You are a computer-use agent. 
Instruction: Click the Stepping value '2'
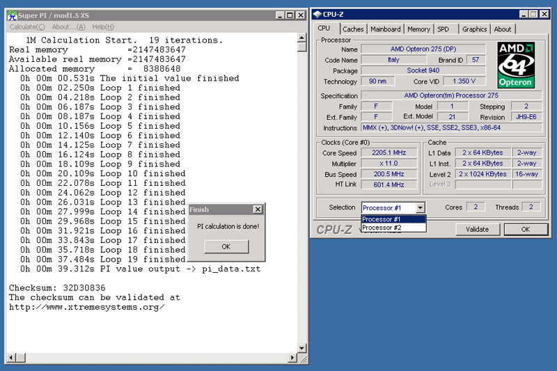point(526,106)
